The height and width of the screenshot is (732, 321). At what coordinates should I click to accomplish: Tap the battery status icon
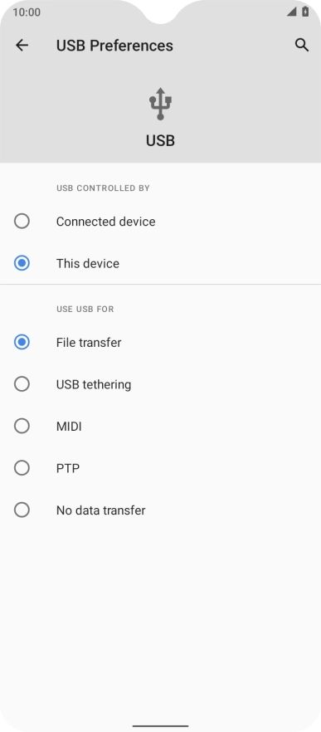tap(305, 12)
